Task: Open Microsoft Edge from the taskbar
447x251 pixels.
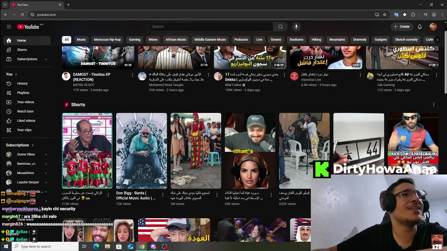Action: tap(96, 246)
